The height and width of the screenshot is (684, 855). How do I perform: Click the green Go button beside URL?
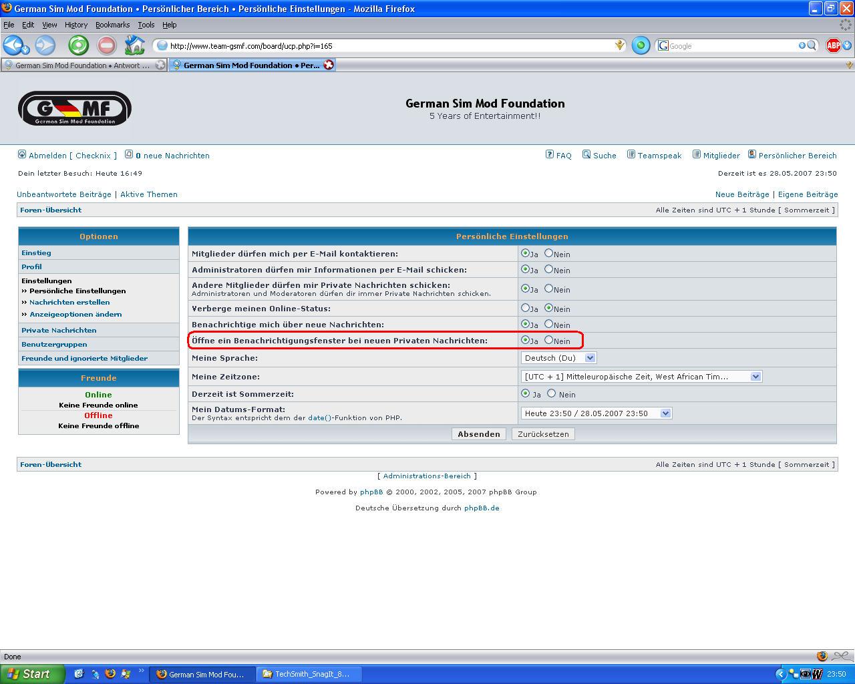641,45
